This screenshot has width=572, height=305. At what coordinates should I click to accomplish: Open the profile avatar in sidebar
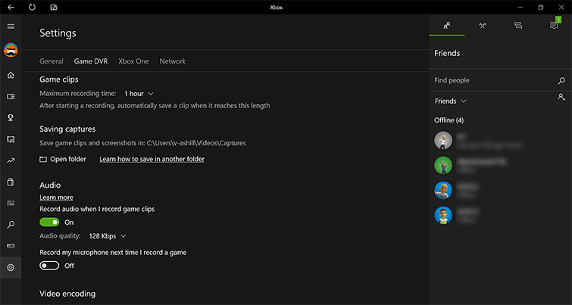click(x=11, y=50)
